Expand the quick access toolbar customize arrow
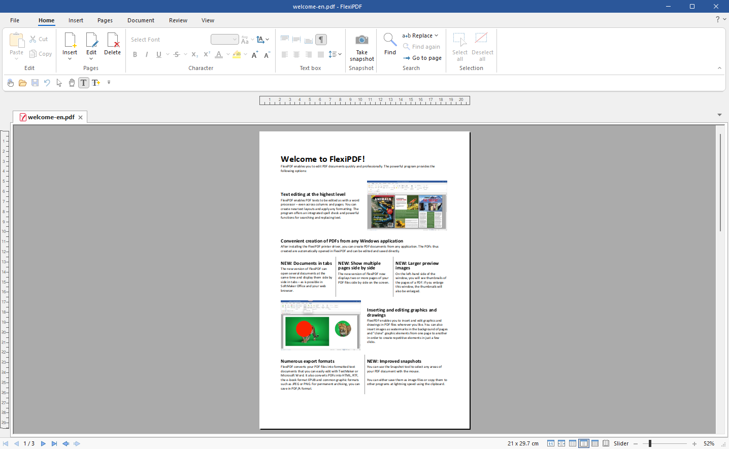This screenshot has width=729, height=449. pos(109,83)
